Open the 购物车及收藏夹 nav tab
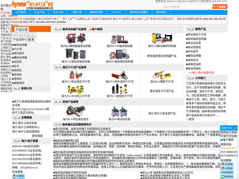This screenshot has height=179, width=239. pyautogui.click(x=139, y=12)
